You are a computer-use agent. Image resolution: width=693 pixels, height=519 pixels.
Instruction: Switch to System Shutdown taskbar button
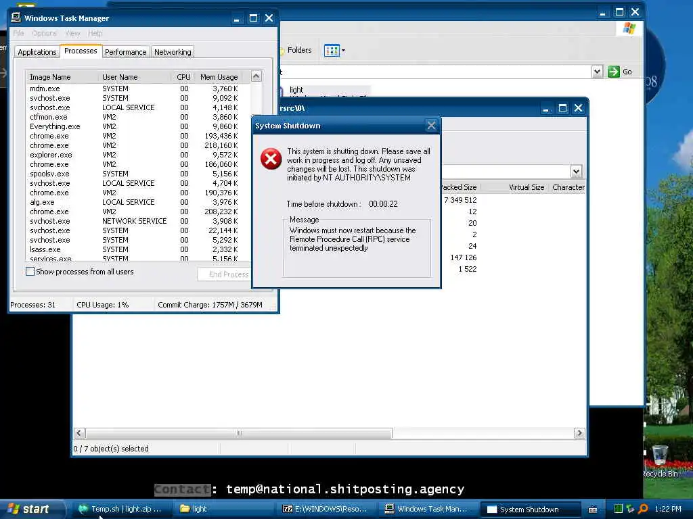529,510
